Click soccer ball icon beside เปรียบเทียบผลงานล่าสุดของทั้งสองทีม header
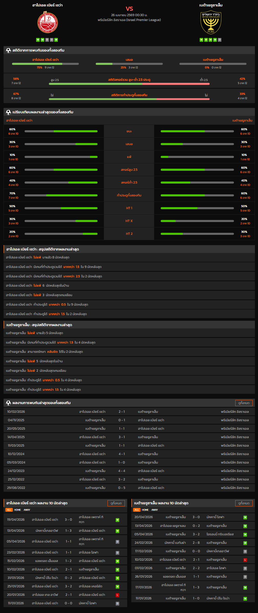This screenshot has width=258, height=613. pos(8,112)
